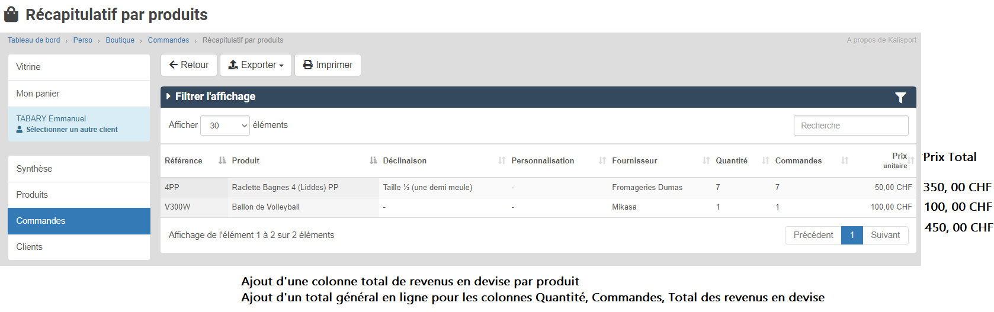Image resolution: width=994 pixels, height=312 pixels.
Task: Sort the Quantité column via its arrows
Action: click(765, 160)
